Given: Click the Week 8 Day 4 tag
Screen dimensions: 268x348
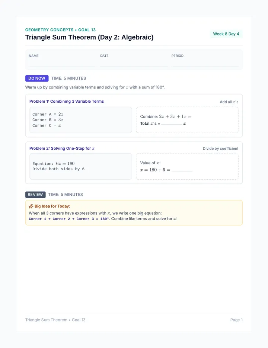Looking at the screenshot, I should (226, 34).
